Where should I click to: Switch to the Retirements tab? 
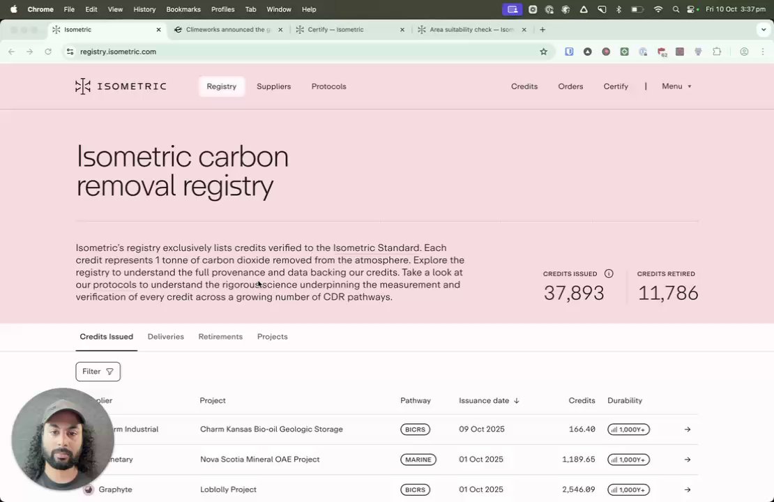[220, 337]
